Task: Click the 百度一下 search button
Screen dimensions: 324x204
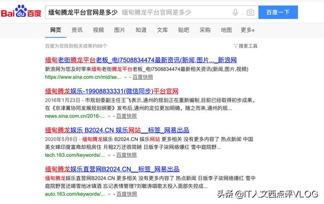Action: click(278, 12)
